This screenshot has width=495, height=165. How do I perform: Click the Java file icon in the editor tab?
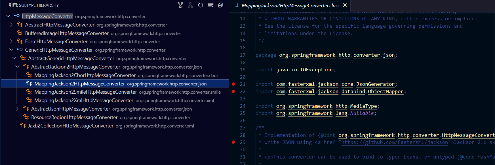click(x=237, y=5)
